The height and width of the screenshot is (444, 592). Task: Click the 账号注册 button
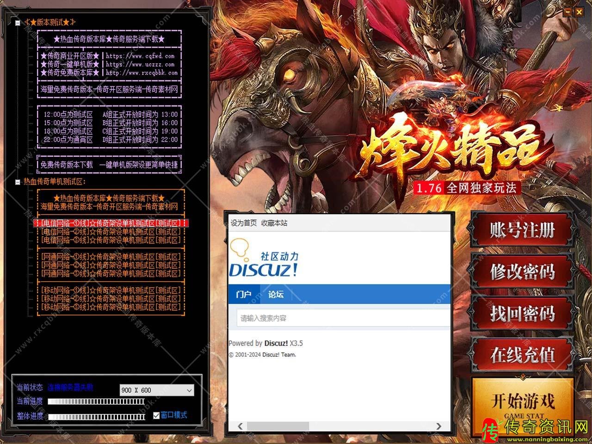point(522,230)
